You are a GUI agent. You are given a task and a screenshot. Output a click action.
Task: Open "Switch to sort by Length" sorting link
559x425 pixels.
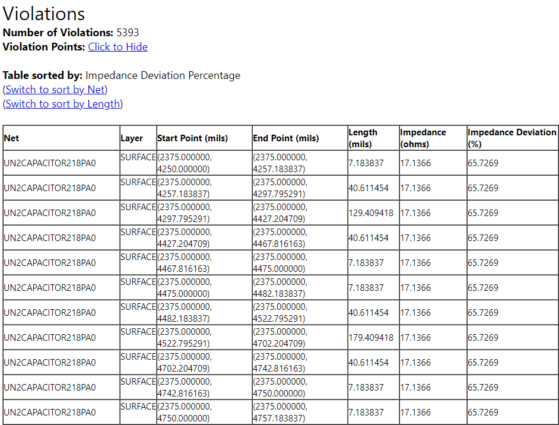(x=61, y=103)
